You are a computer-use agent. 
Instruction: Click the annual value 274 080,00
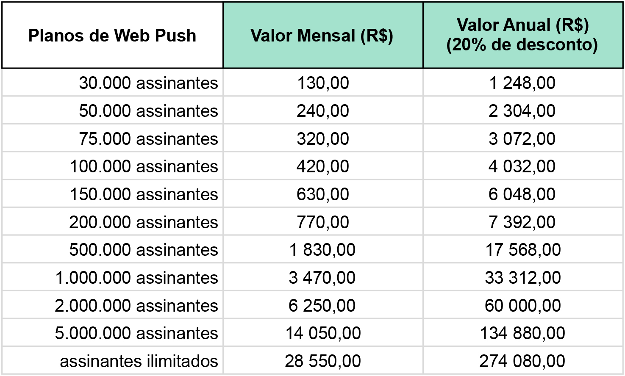[x=522, y=361]
